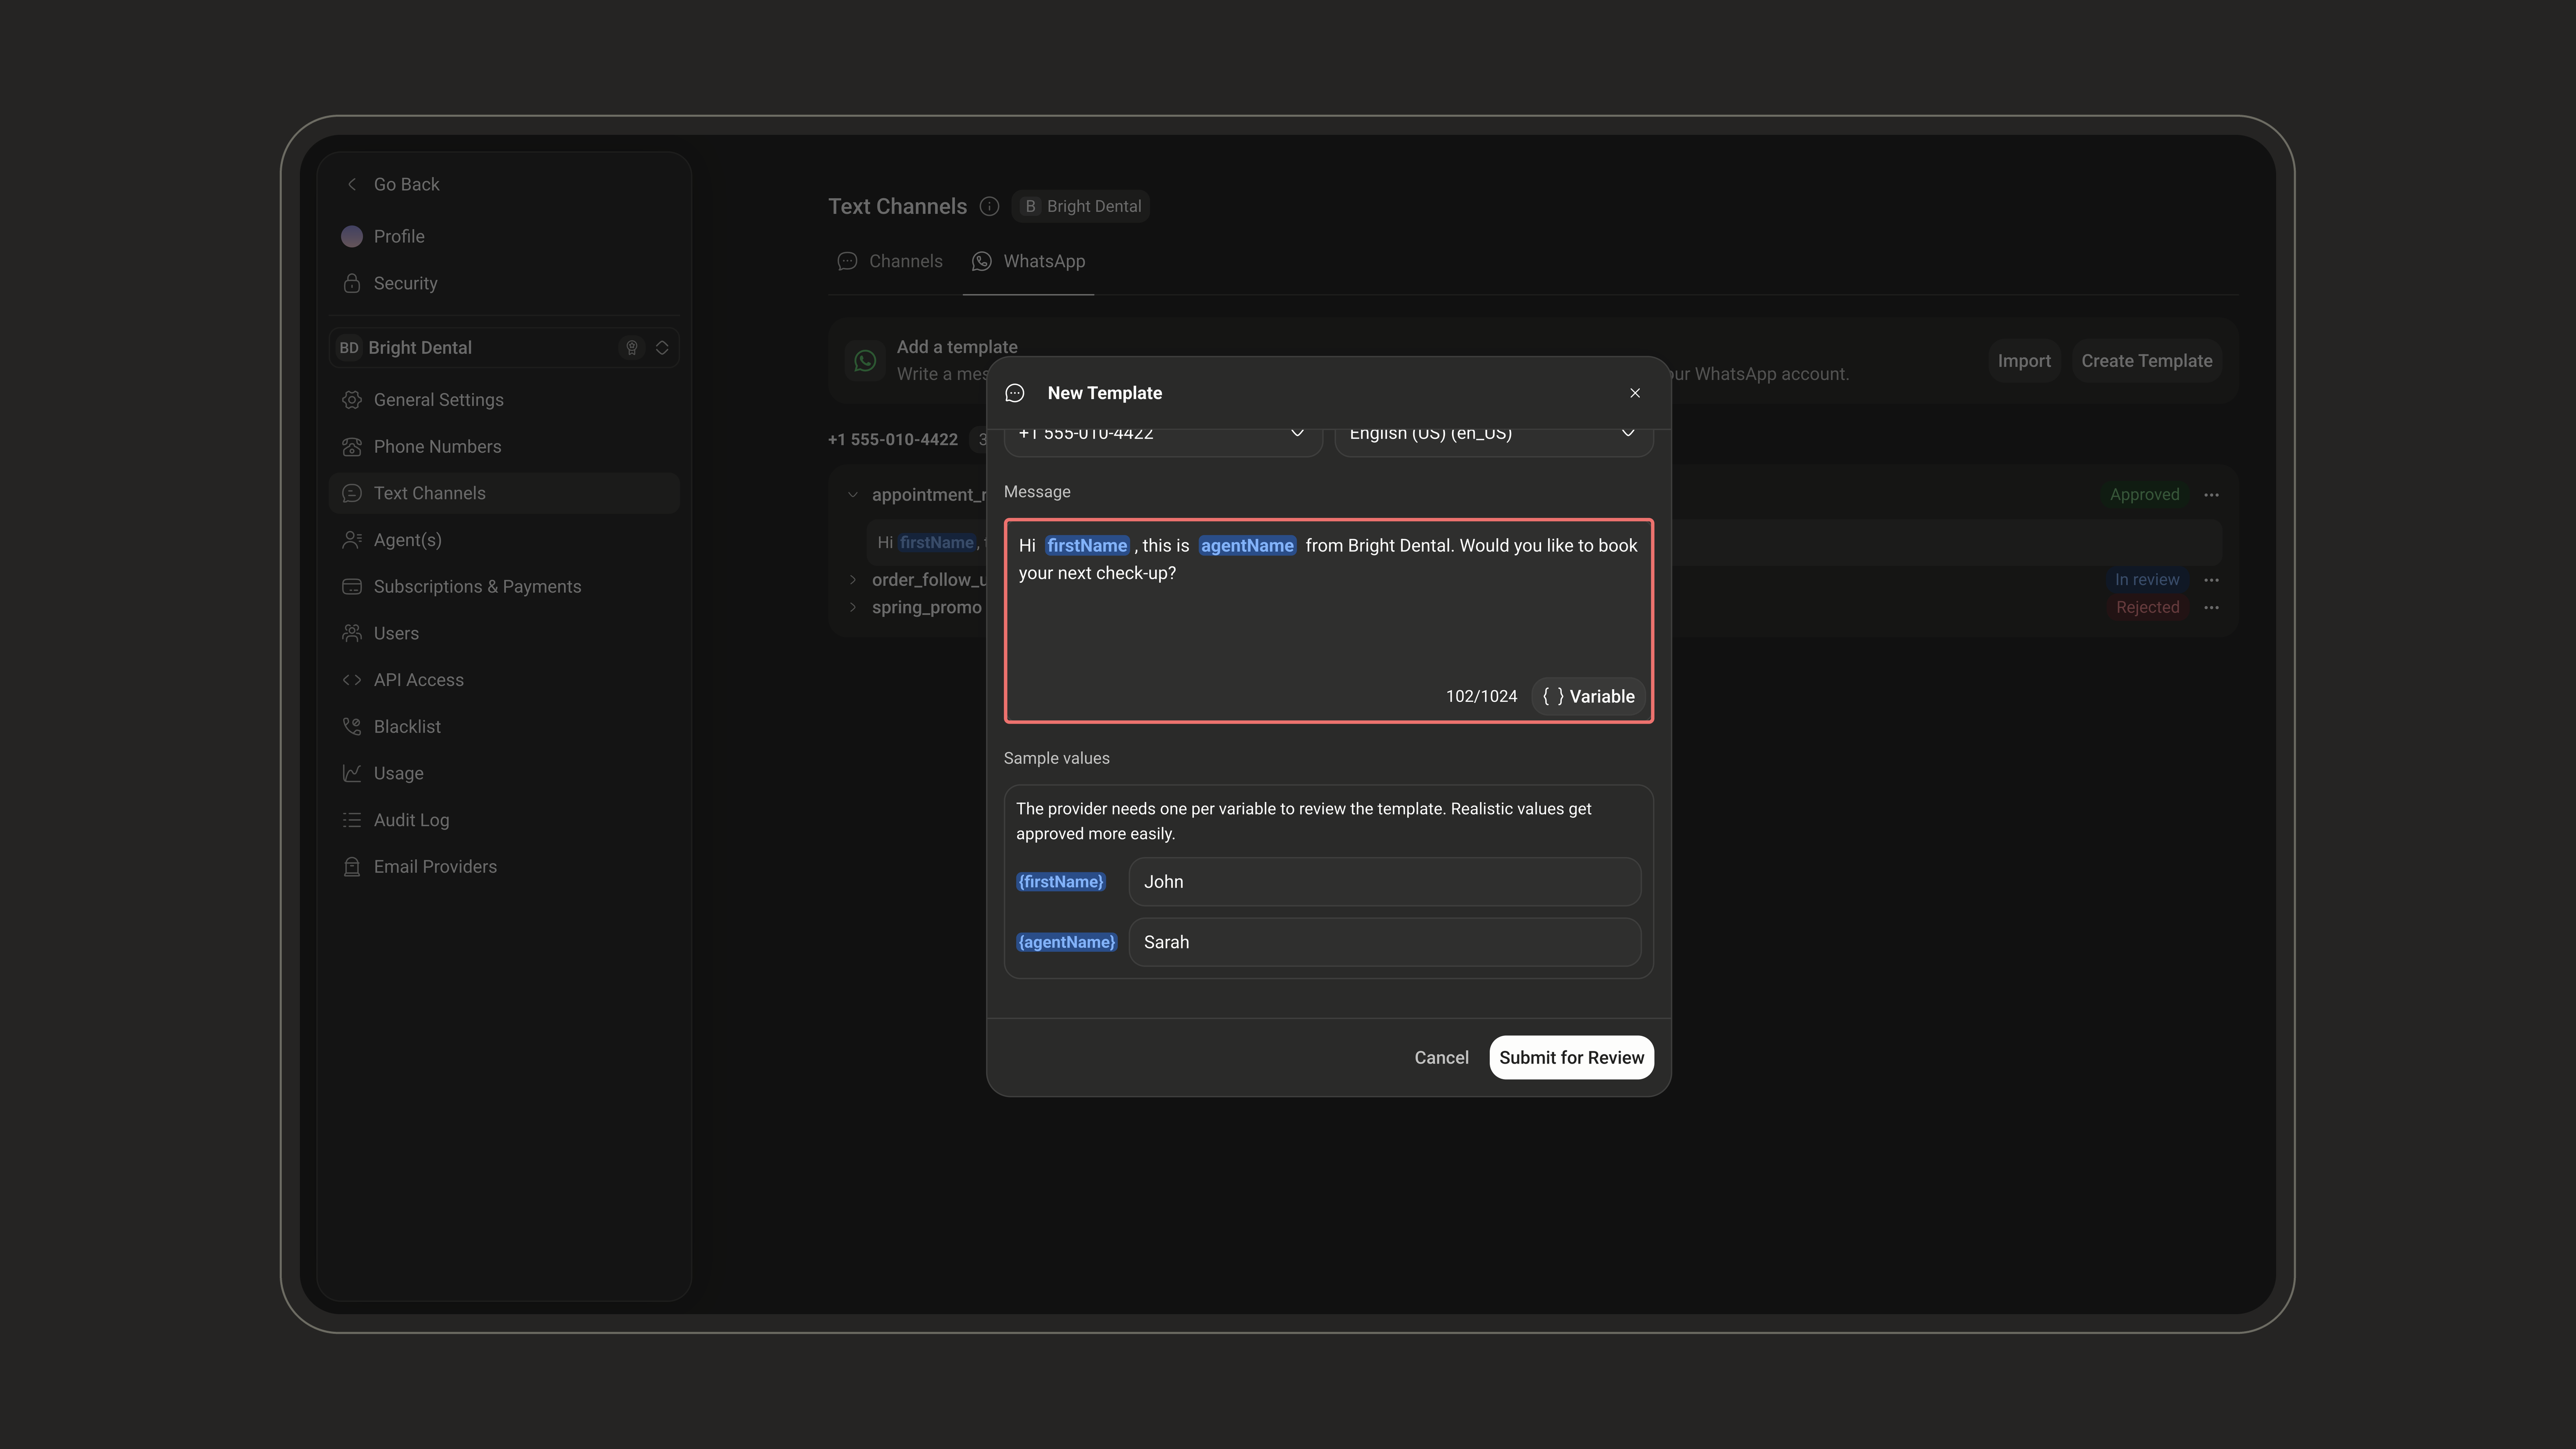This screenshot has width=2576, height=1449.
Task: Click the Variable button in message box
Action: [1588, 697]
